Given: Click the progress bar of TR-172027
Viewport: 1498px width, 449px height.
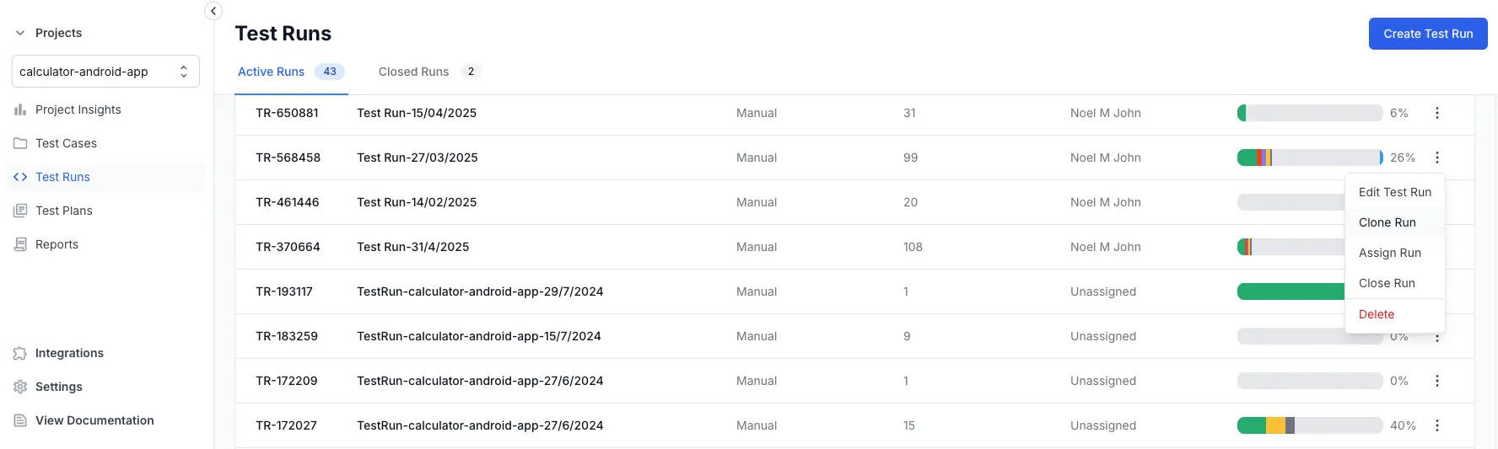Looking at the screenshot, I should pyautogui.click(x=1310, y=425).
